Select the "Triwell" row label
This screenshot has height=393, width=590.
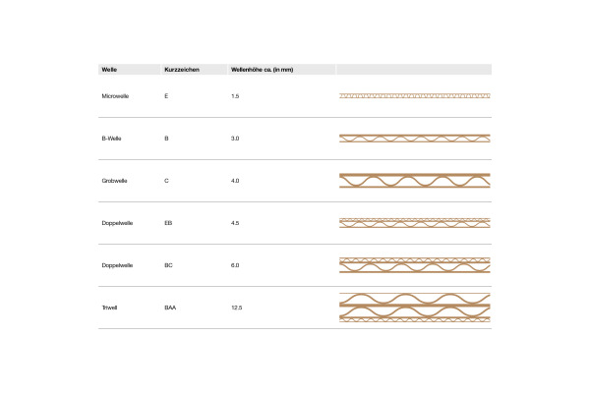pyautogui.click(x=109, y=308)
